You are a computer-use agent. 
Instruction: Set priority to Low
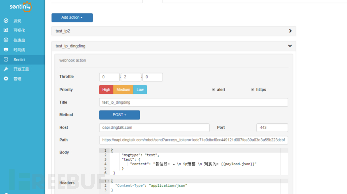140,90
